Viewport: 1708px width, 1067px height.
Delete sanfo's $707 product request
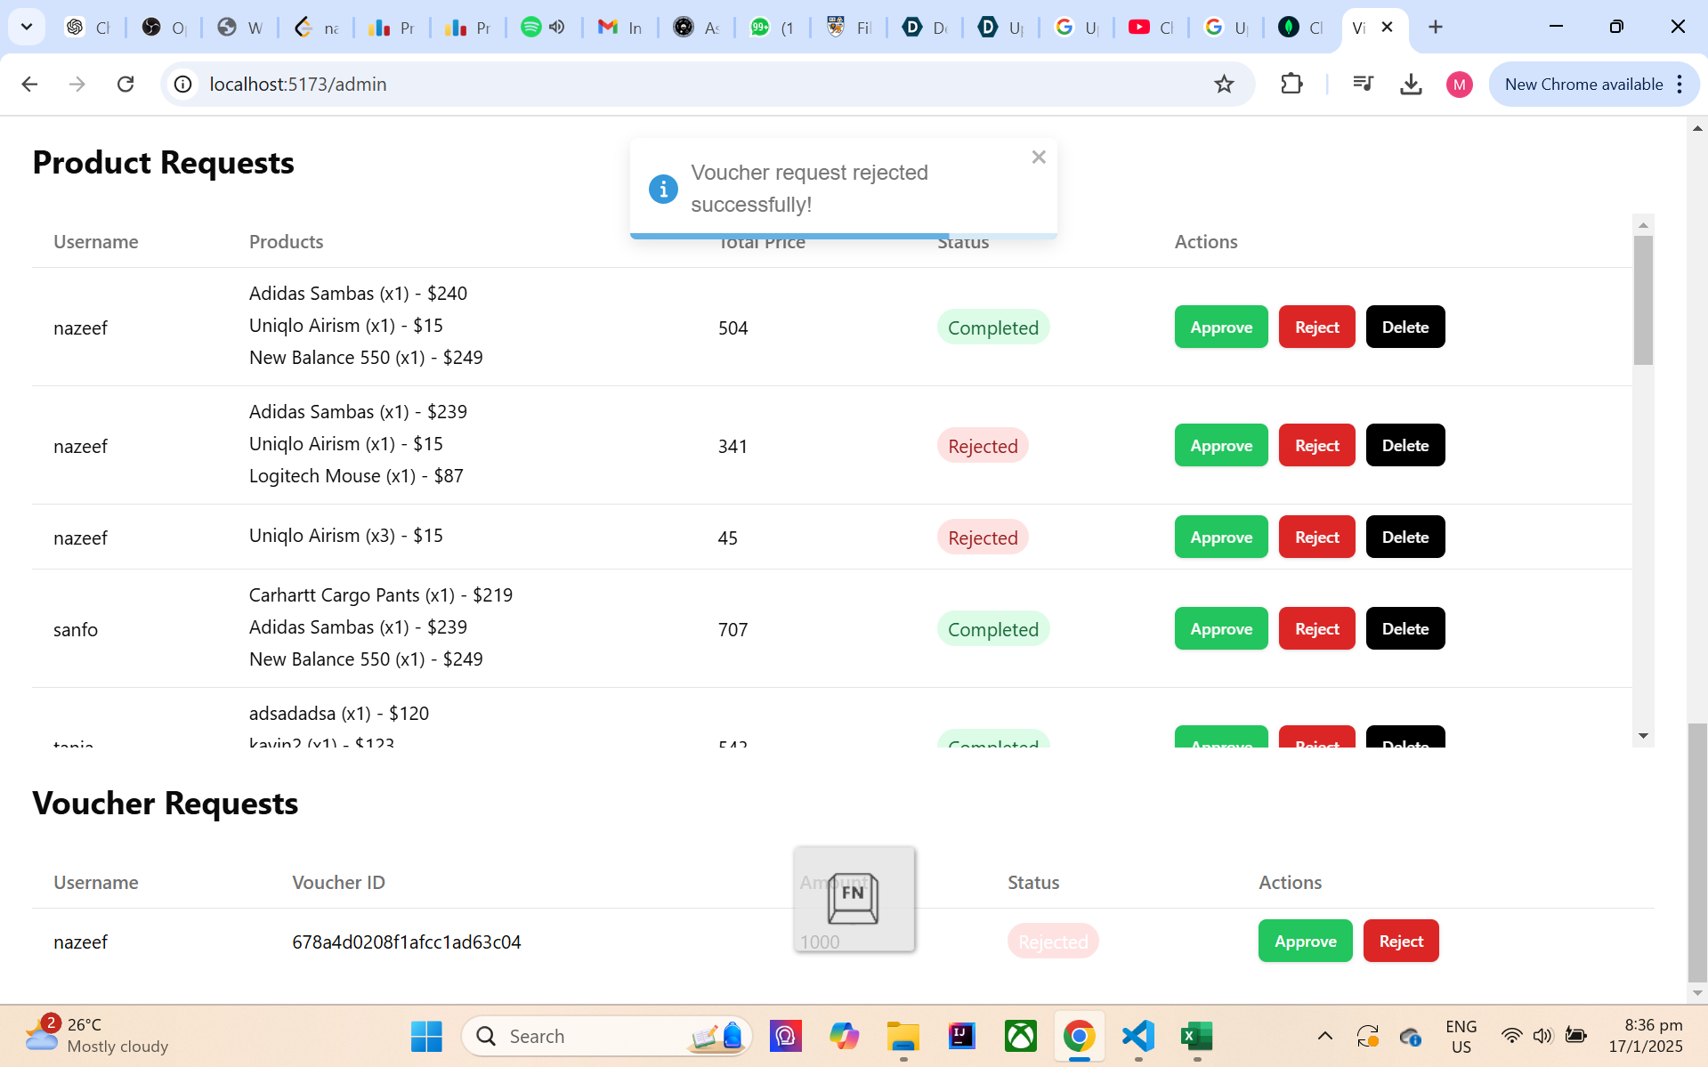(1405, 629)
